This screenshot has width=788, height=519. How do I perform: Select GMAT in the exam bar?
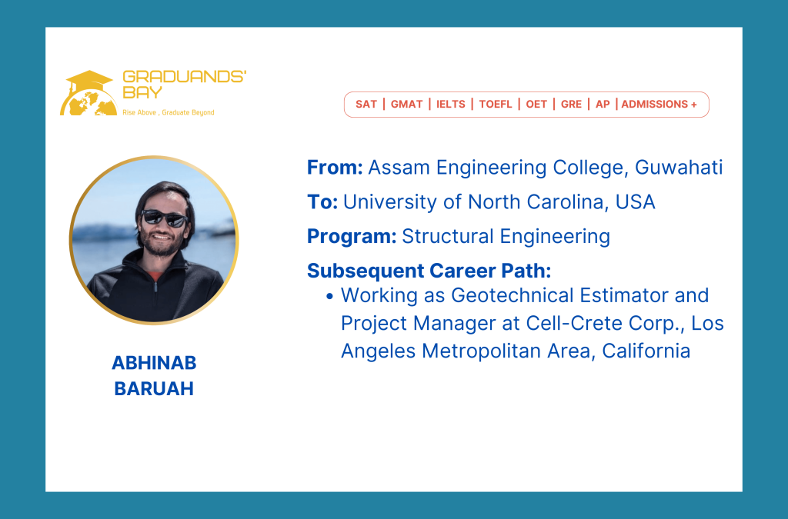click(x=406, y=105)
